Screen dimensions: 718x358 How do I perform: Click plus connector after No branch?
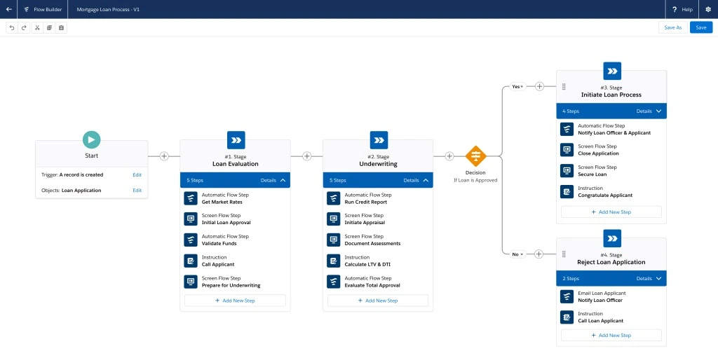point(539,254)
